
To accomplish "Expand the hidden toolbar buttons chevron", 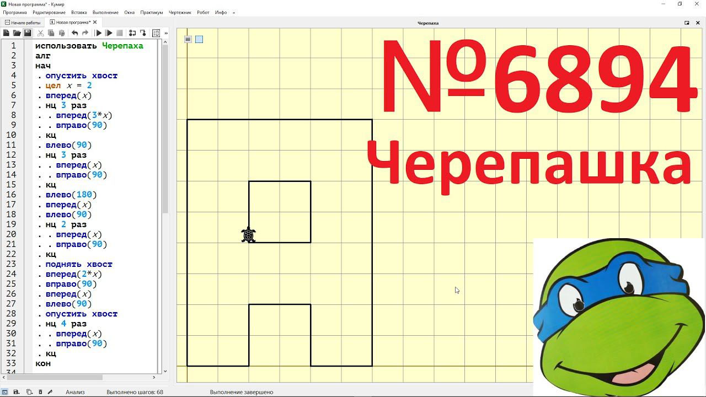I will point(166,33).
